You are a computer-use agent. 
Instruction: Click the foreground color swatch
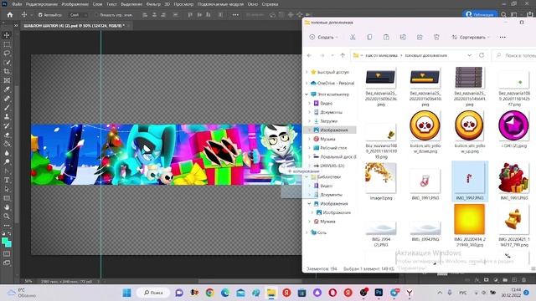5,242
